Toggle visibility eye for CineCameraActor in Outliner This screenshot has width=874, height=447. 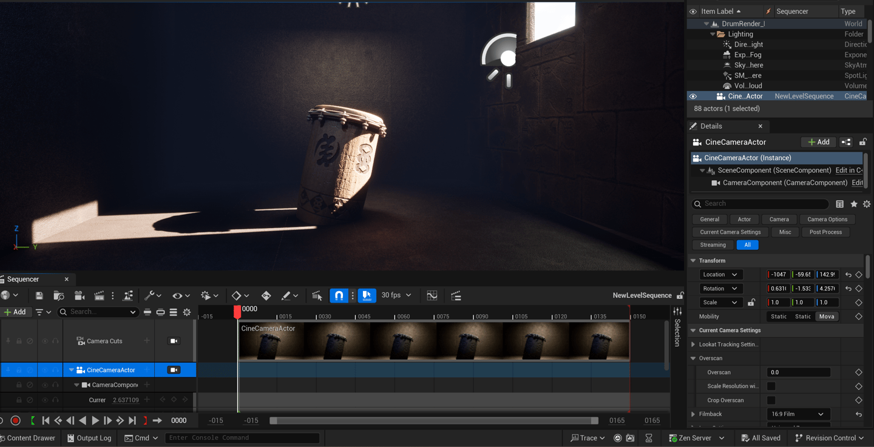693,96
